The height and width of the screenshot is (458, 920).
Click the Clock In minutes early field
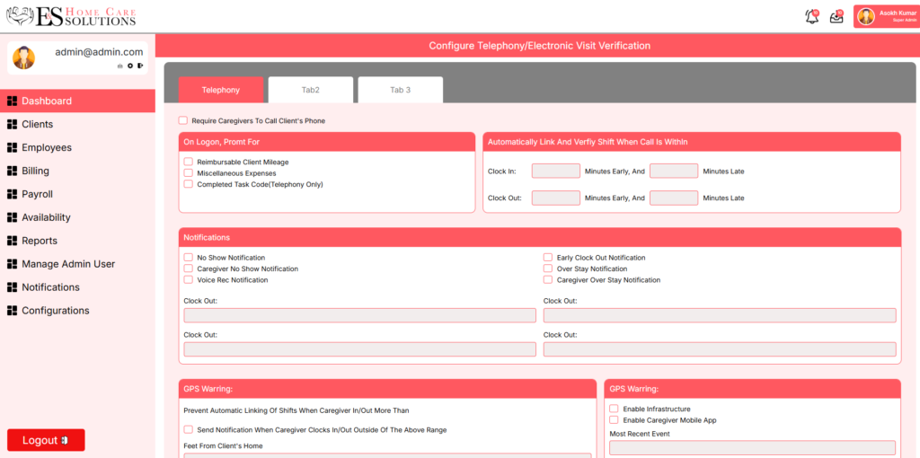(x=555, y=172)
